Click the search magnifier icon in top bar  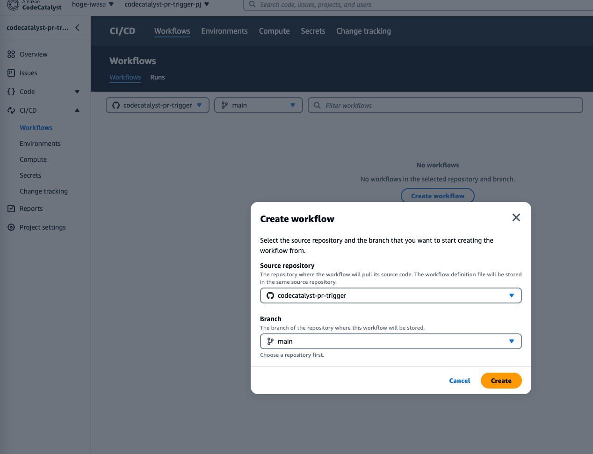pyautogui.click(x=253, y=4)
